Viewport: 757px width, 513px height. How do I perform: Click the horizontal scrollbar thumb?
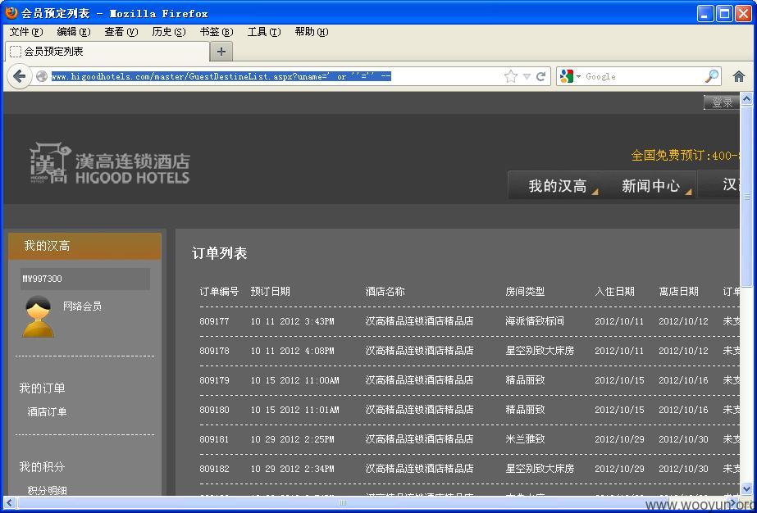tap(343, 503)
